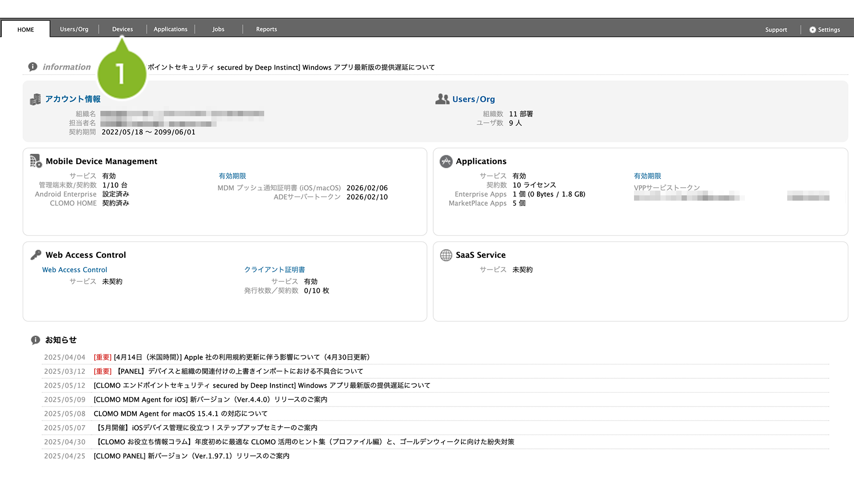Click the contract period 2022/05/18 value
This screenshot has width=854, height=480.
pyautogui.click(x=148, y=132)
